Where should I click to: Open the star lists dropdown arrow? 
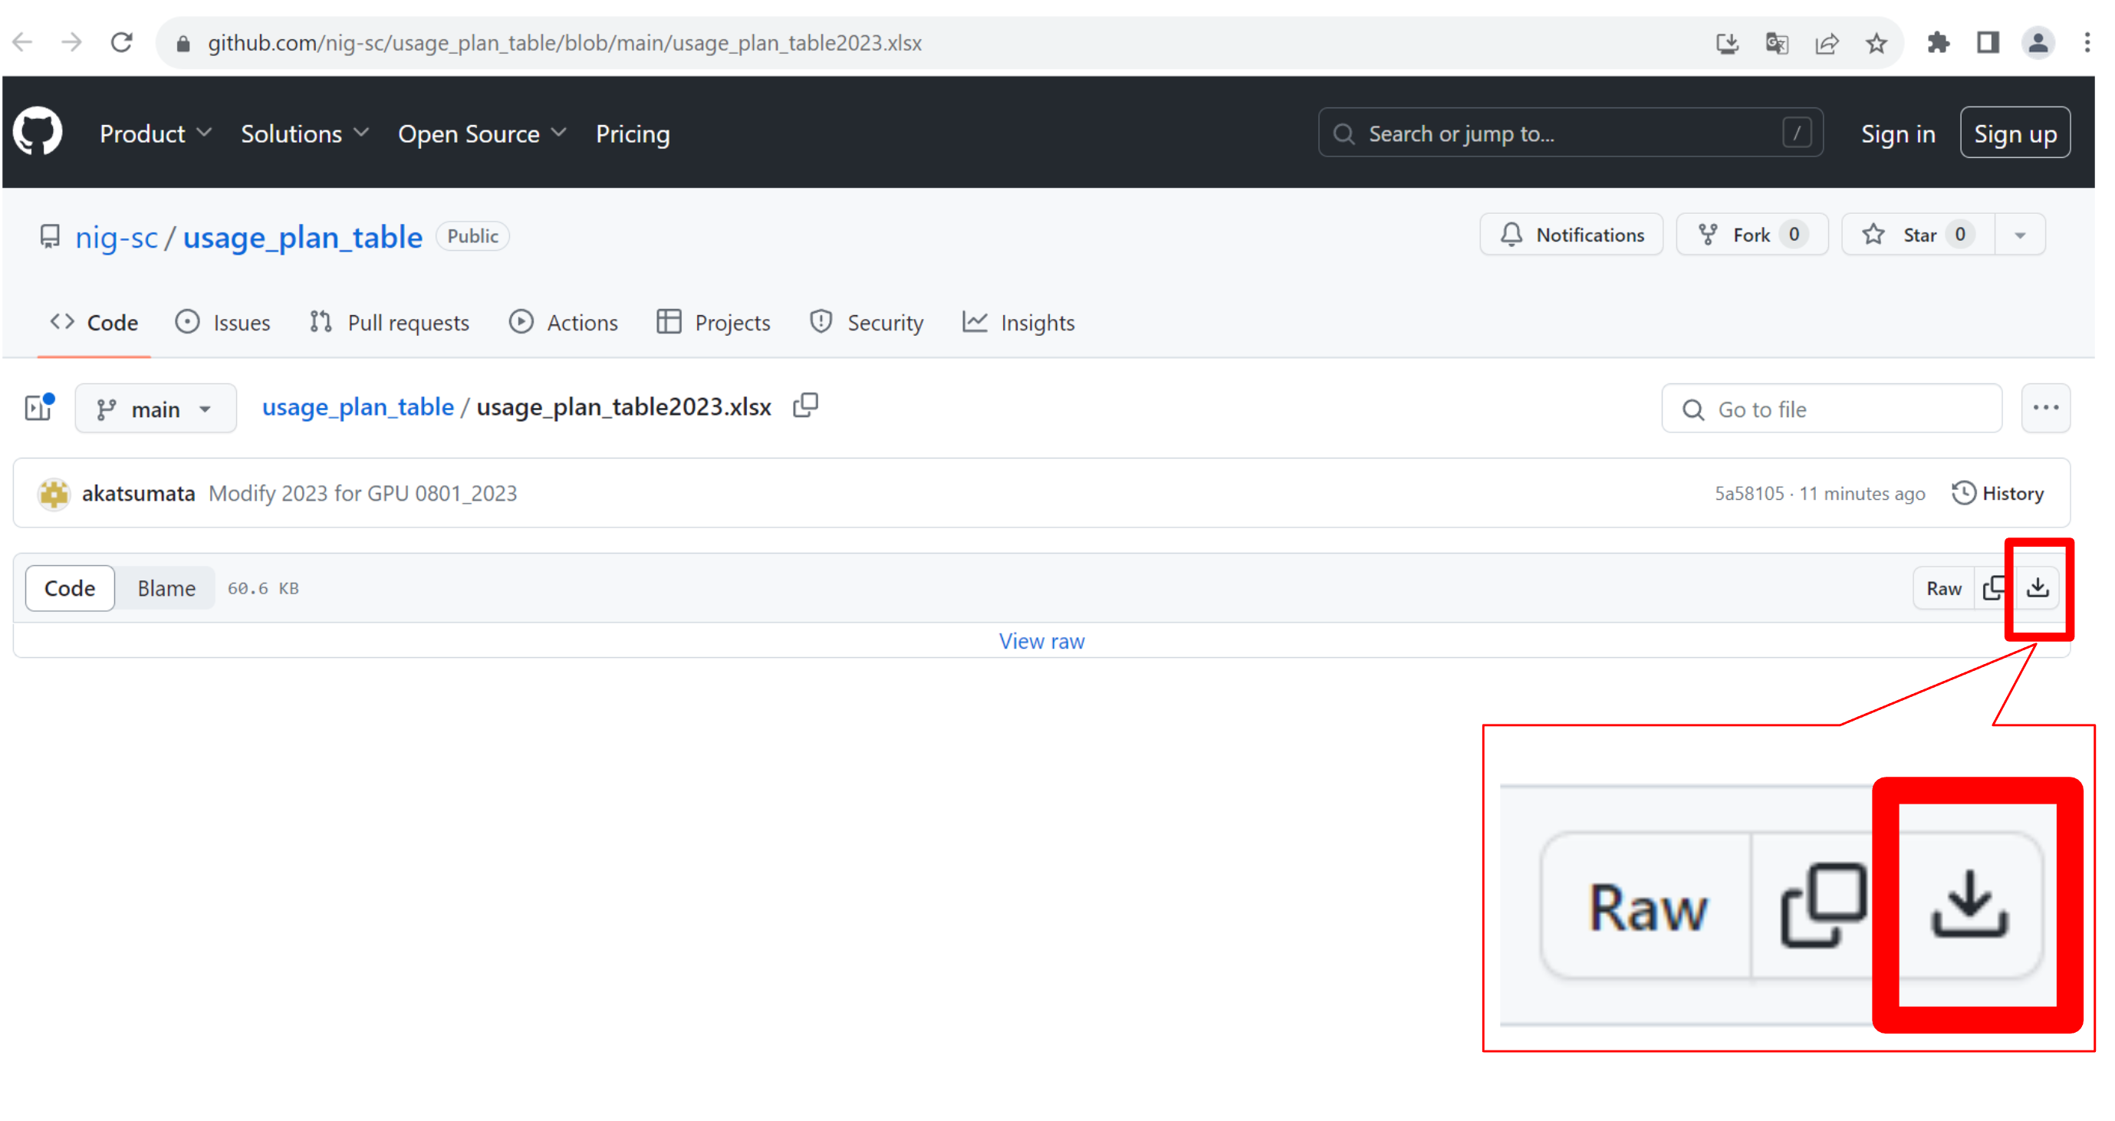pos(2020,235)
